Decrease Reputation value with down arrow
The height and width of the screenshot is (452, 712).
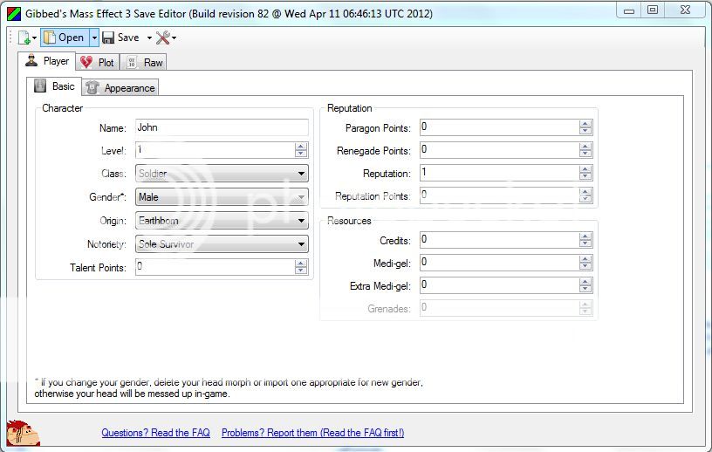[x=585, y=177]
